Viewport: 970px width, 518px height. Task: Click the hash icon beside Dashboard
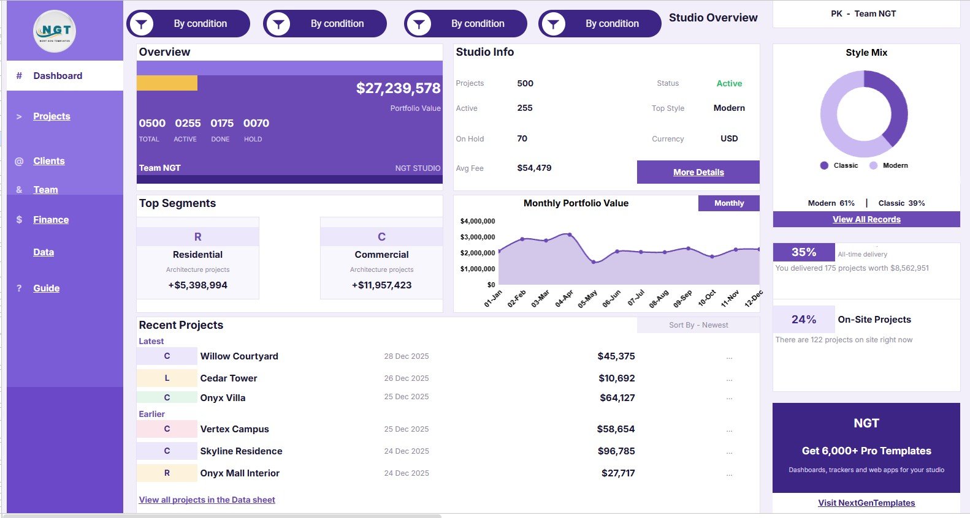19,76
